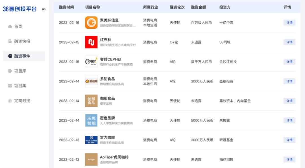Screen dimensions: 305x168
Task: Click the 所属行业 column header
Action: click(x=151, y=7)
